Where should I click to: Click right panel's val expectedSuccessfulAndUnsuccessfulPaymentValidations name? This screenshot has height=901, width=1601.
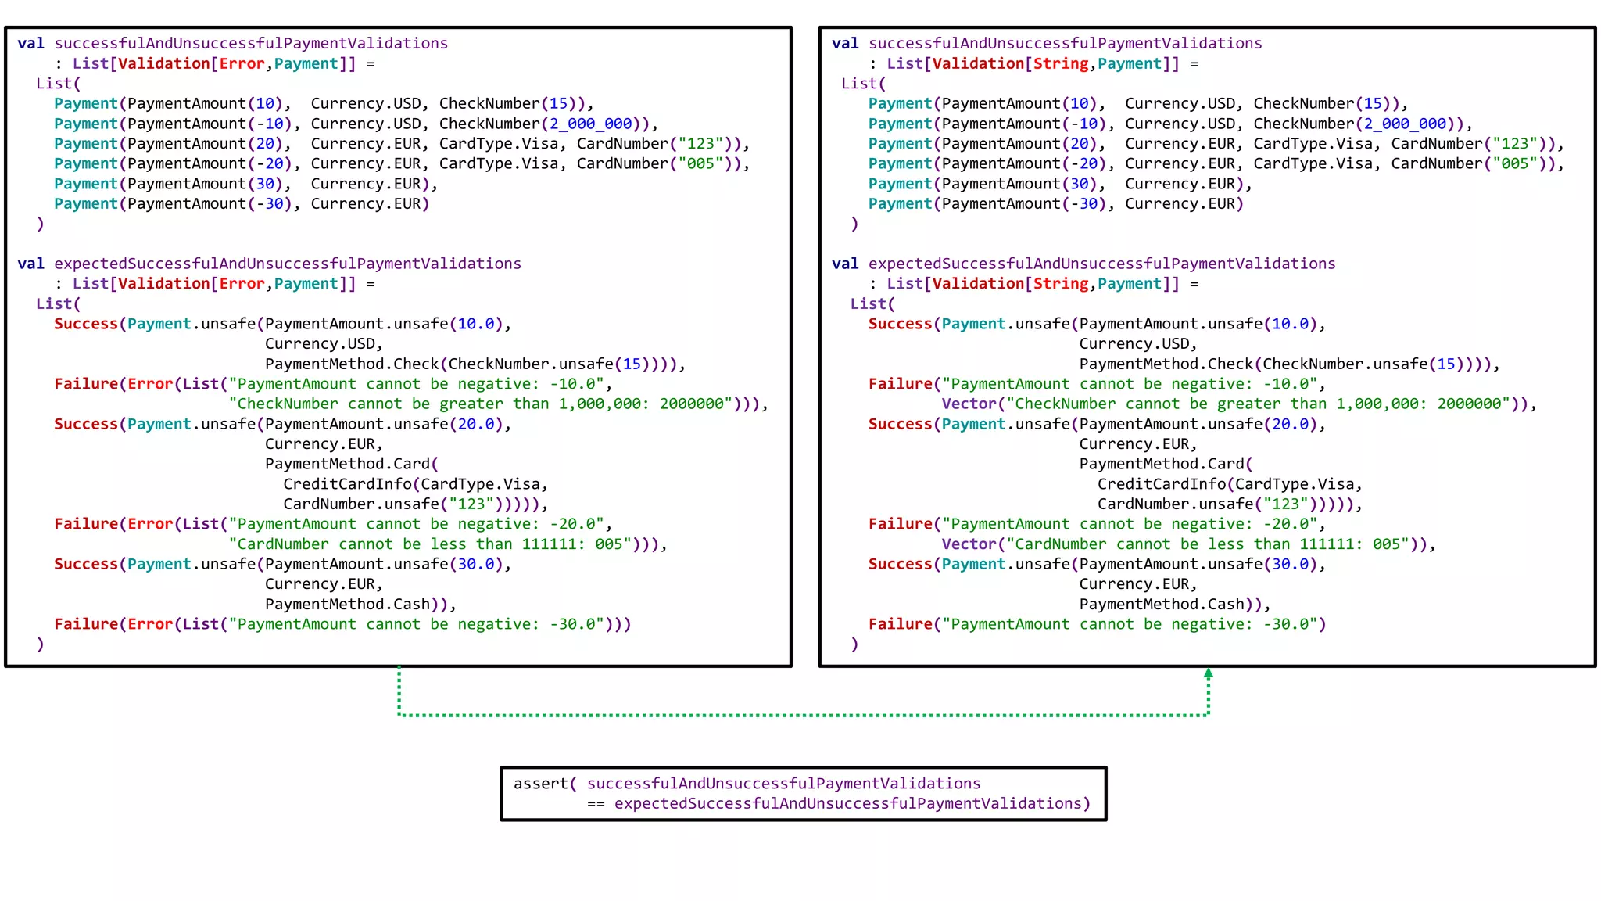(x=1101, y=264)
